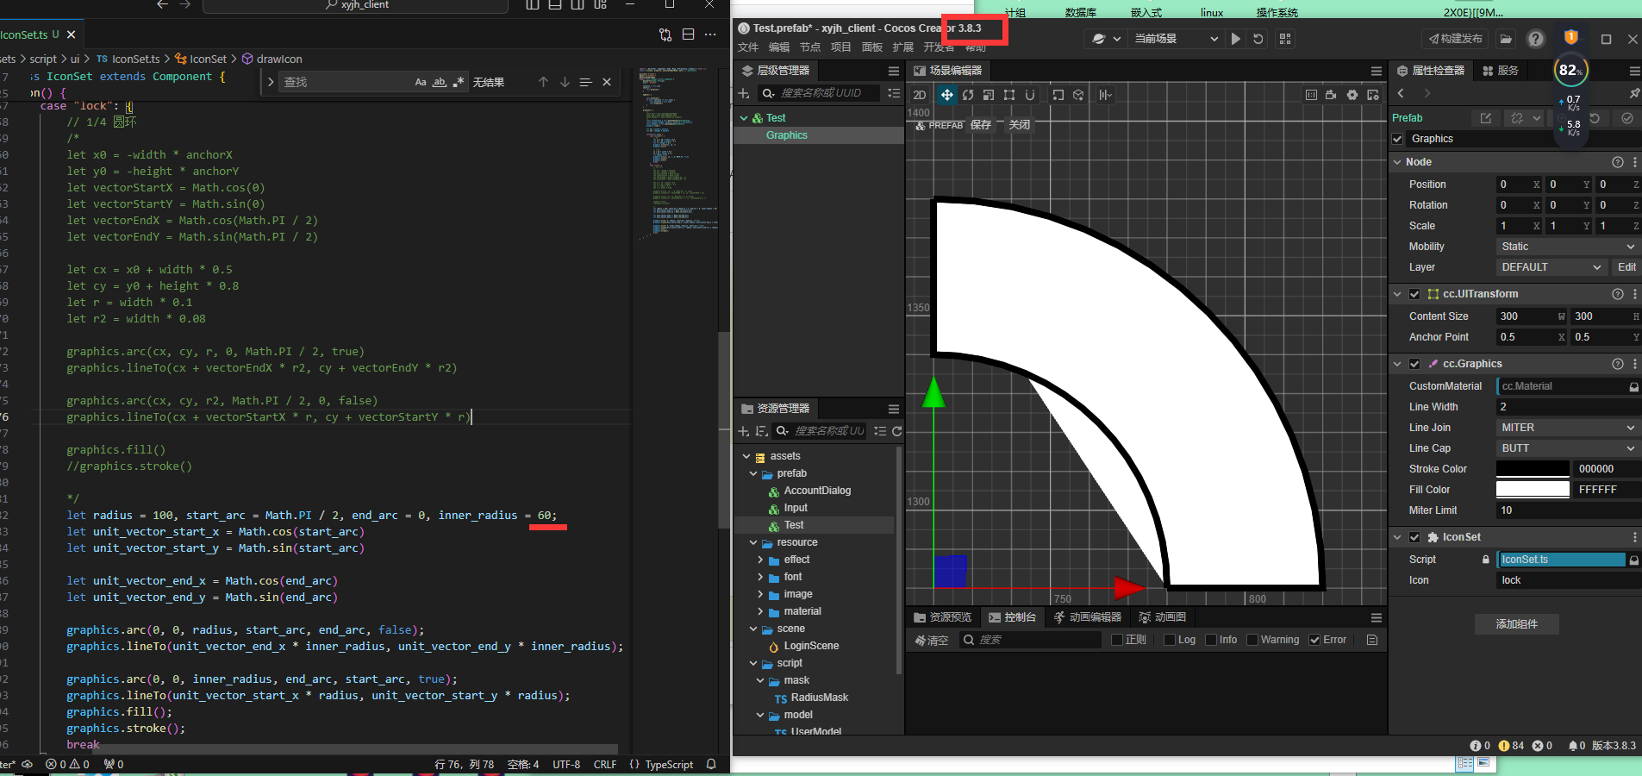Viewport: 1642px width, 776px height.
Task: Open the Fill Color swatch
Action: pyautogui.click(x=1533, y=490)
